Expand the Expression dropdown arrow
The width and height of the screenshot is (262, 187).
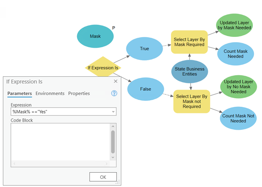pos(113,112)
